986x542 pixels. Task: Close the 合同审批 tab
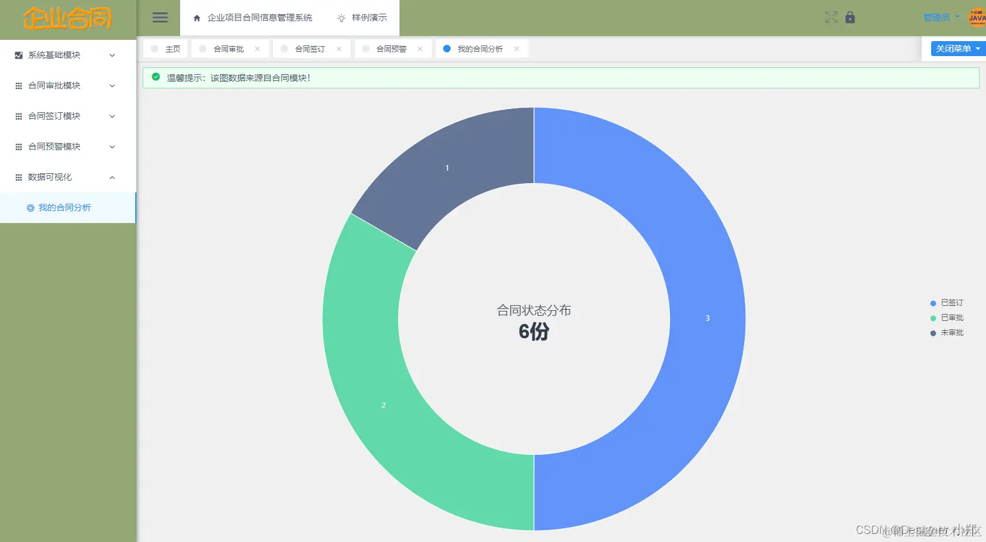coord(257,49)
